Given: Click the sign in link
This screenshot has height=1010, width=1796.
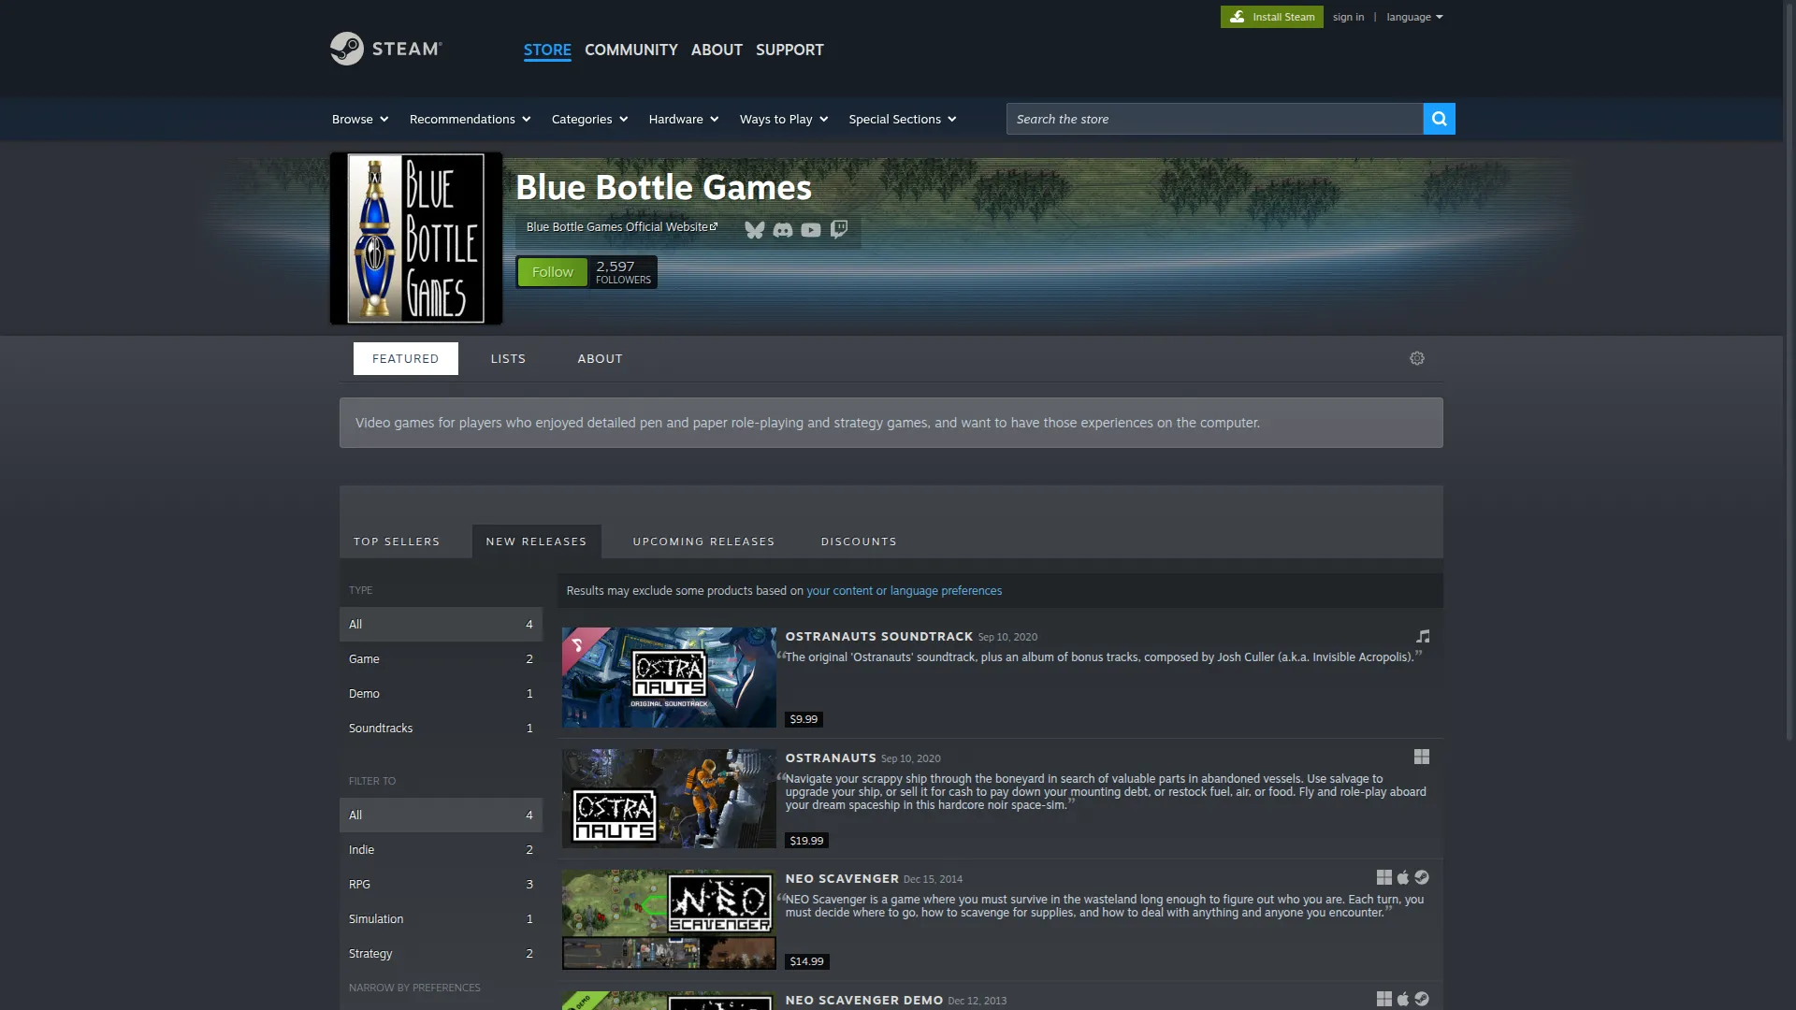Looking at the screenshot, I should (x=1348, y=17).
